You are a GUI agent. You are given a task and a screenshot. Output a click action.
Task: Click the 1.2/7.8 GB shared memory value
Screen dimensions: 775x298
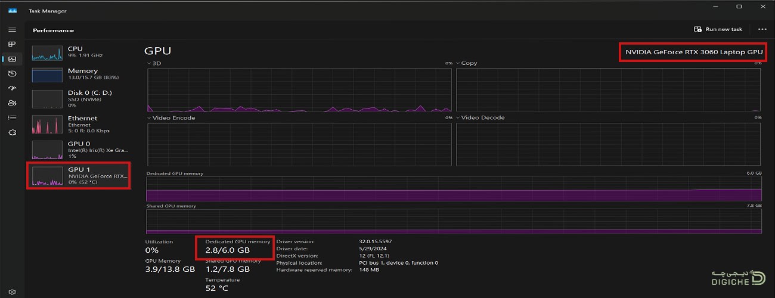(227, 269)
